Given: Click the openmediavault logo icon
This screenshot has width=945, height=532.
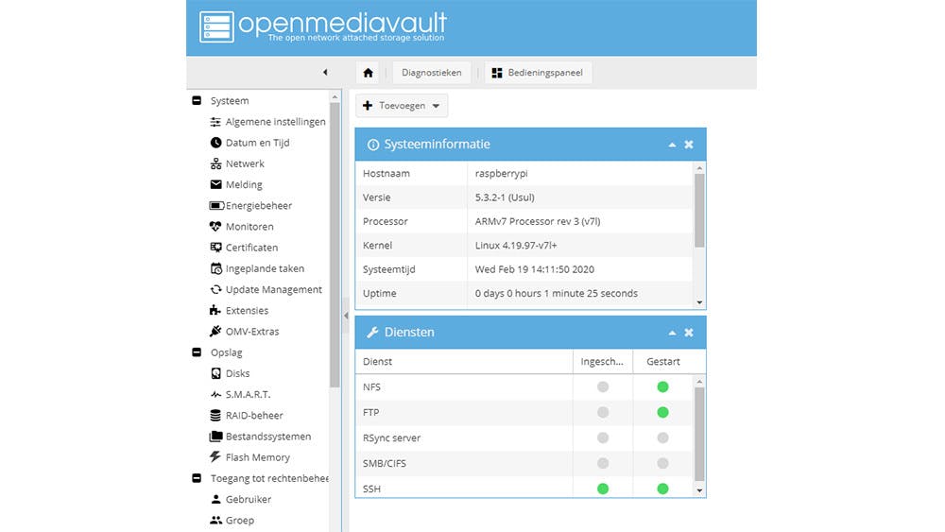Looking at the screenshot, I should (216, 26).
